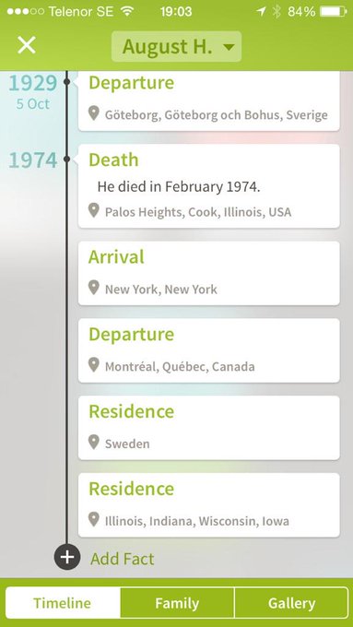Click the Add Fact label

[x=123, y=559]
